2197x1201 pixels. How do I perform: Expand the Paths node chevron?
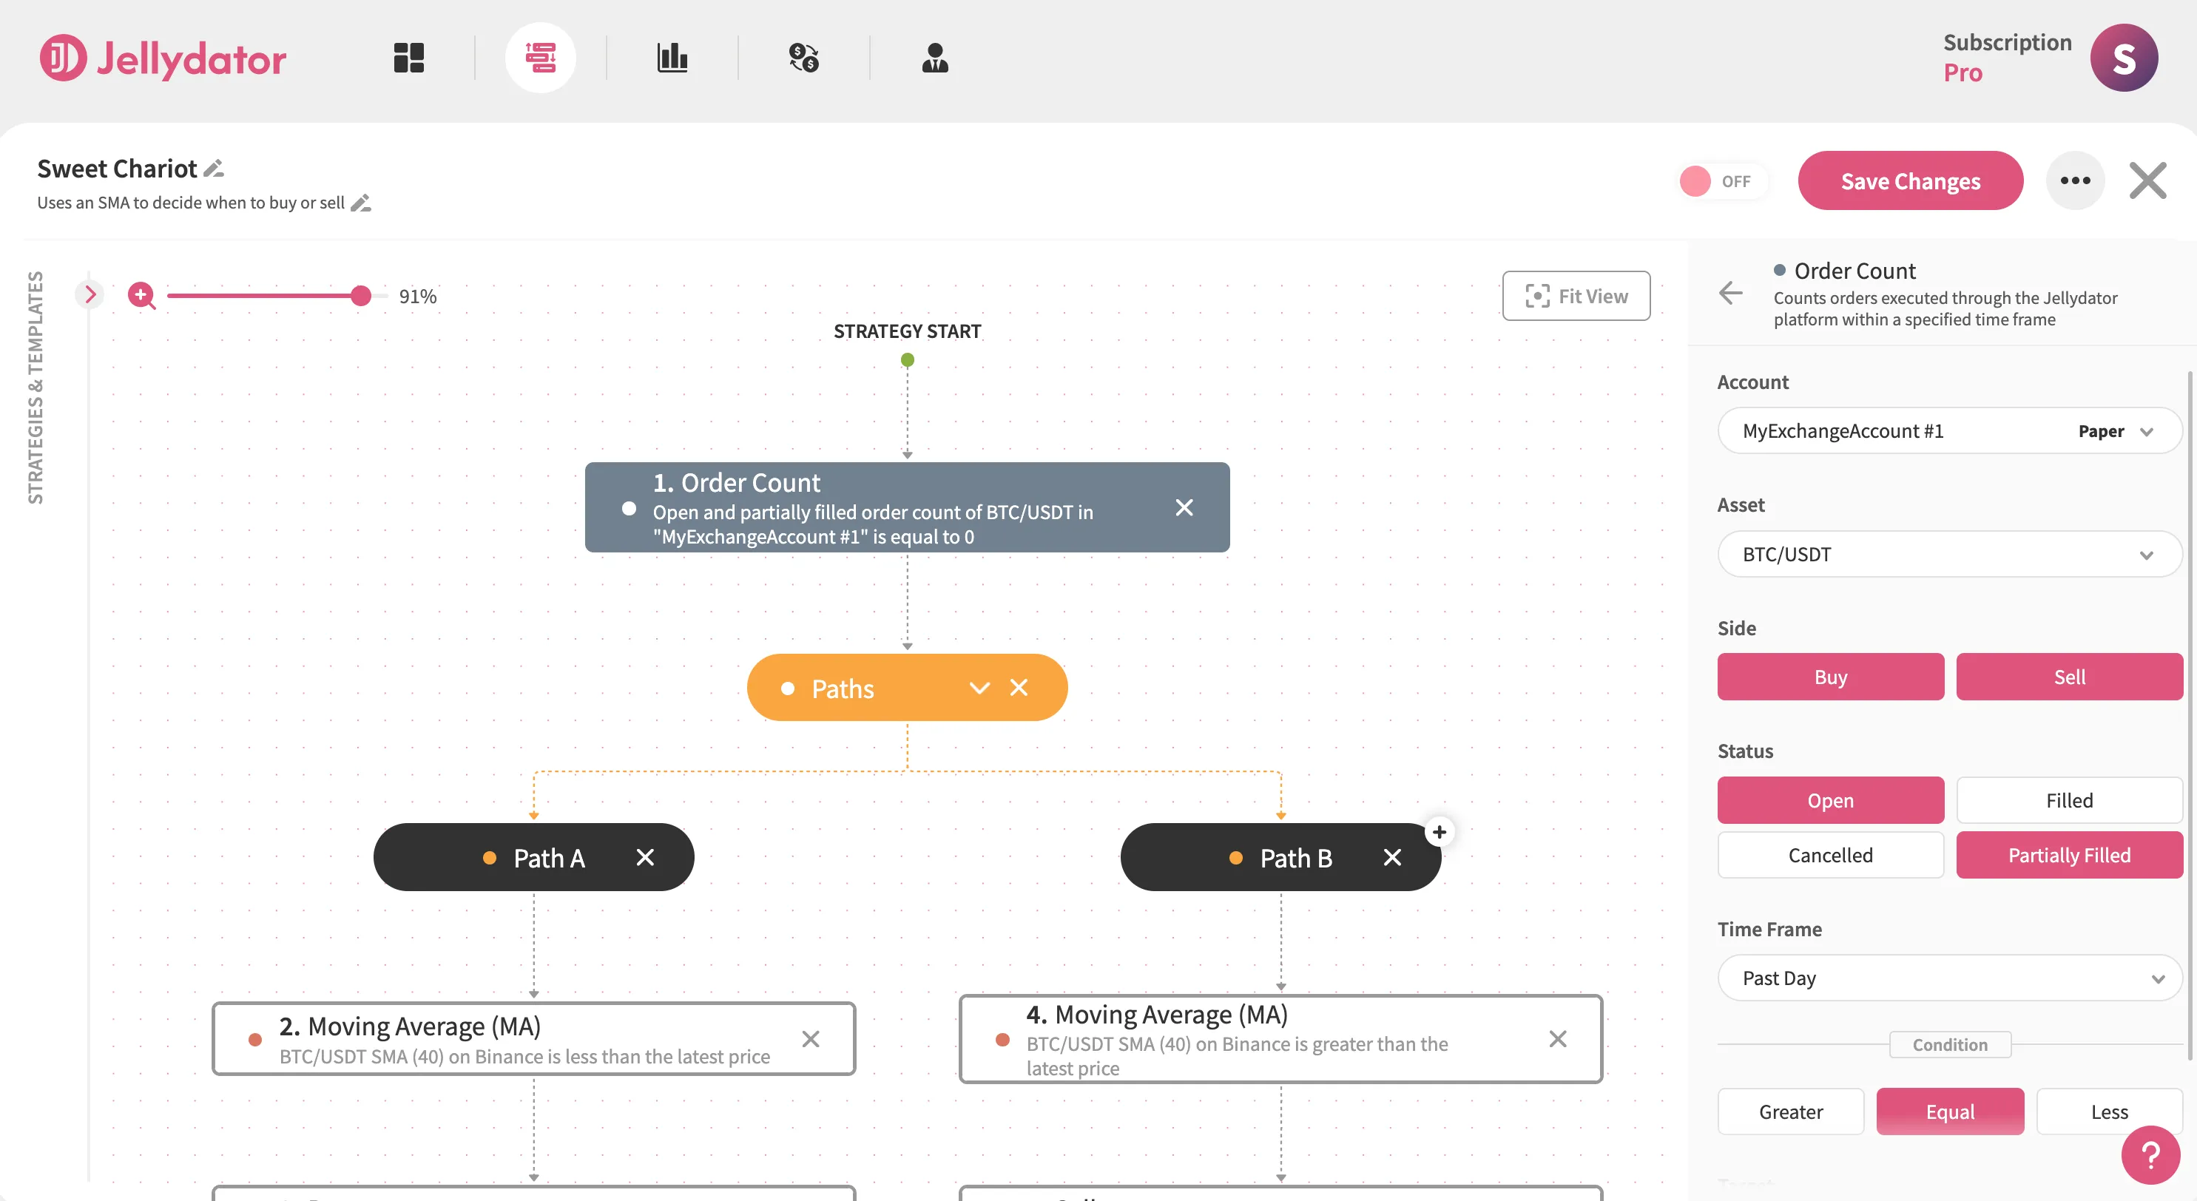[x=978, y=687]
